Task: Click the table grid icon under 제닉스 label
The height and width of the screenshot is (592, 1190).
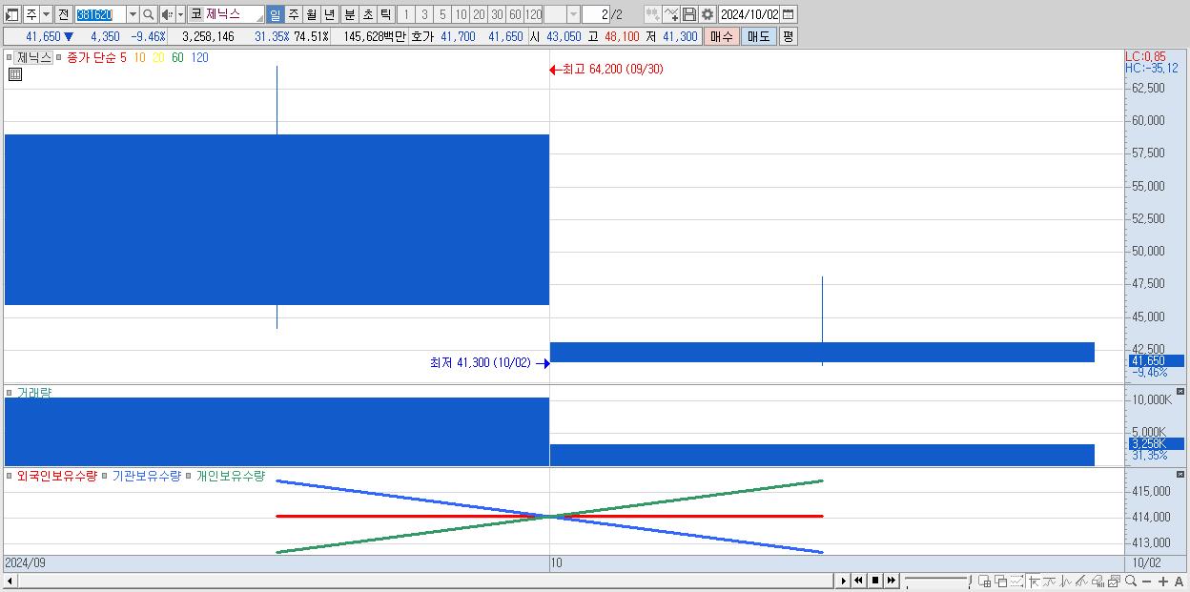Action: click(x=14, y=74)
